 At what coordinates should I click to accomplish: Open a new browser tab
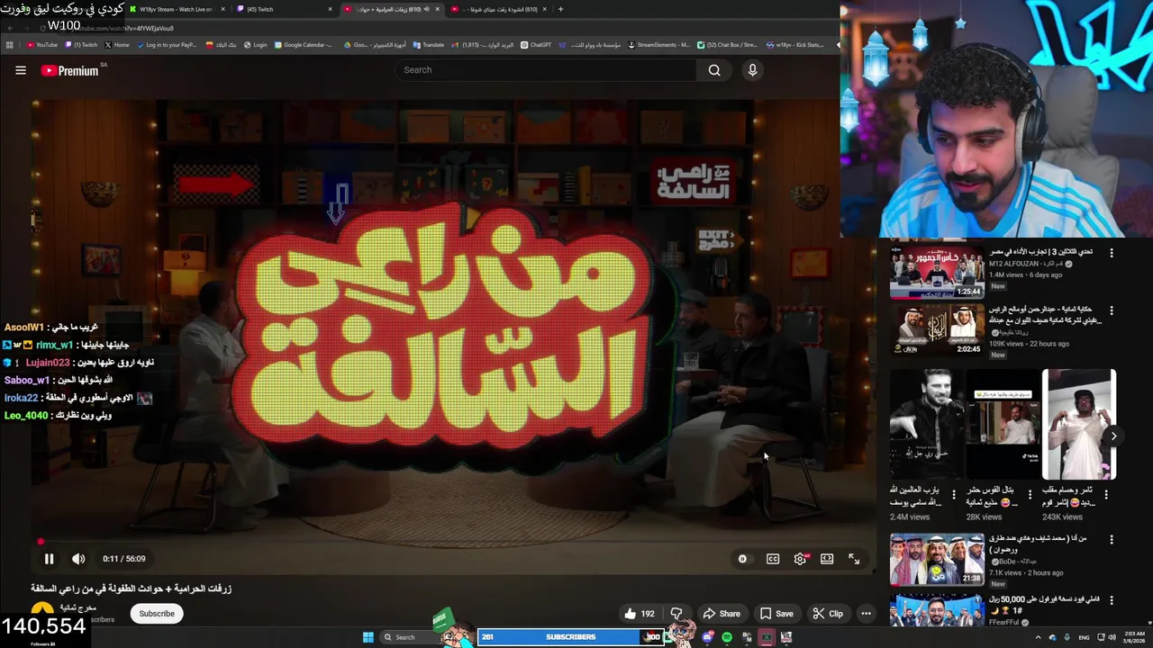coord(560,9)
